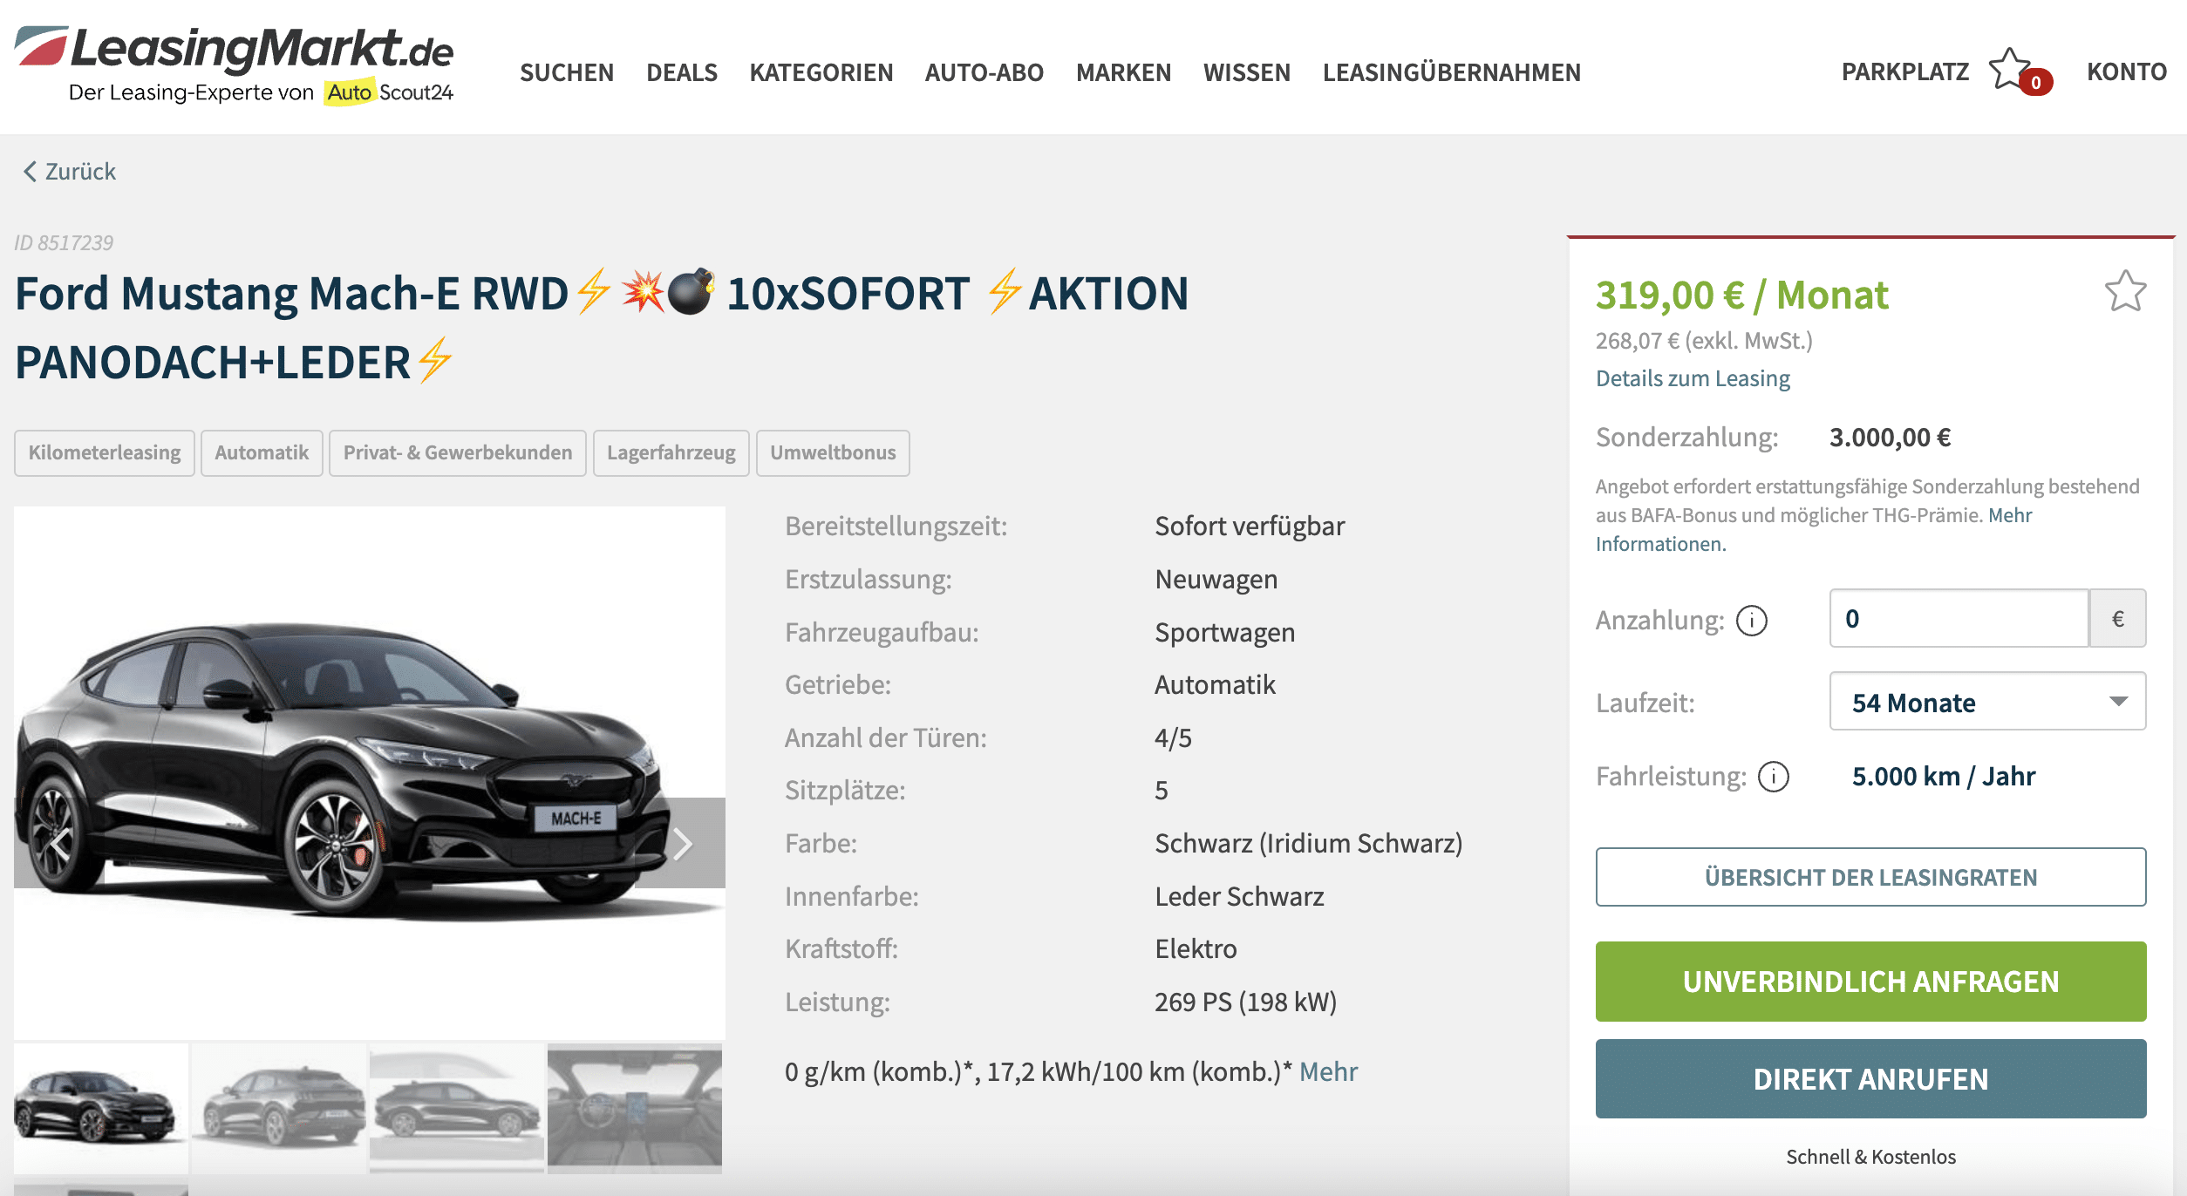Image resolution: width=2187 pixels, height=1196 pixels.
Task: Click the ID 8517239 text
Action: coord(64,242)
